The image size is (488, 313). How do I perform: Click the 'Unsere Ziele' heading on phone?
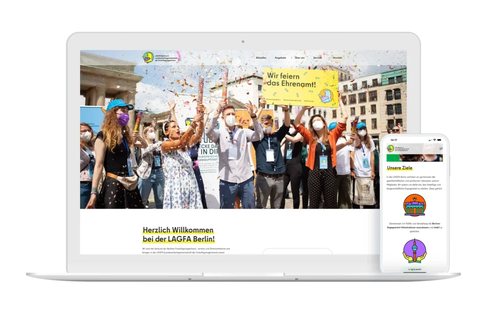pos(400,168)
